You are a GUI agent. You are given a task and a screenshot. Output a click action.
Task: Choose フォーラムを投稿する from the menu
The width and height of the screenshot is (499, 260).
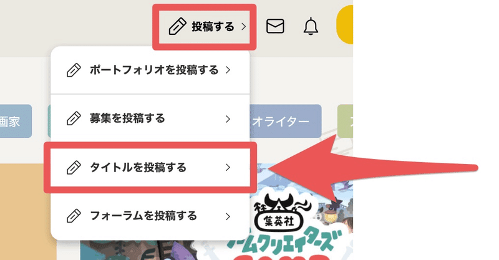(x=150, y=216)
